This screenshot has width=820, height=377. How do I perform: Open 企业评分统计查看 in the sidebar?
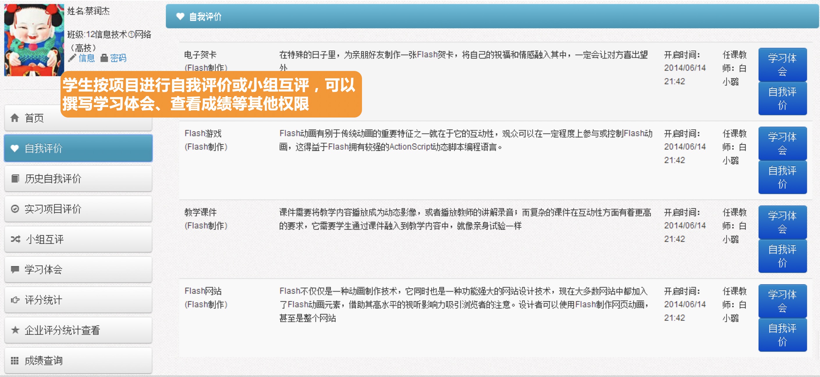click(x=78, y=330)
